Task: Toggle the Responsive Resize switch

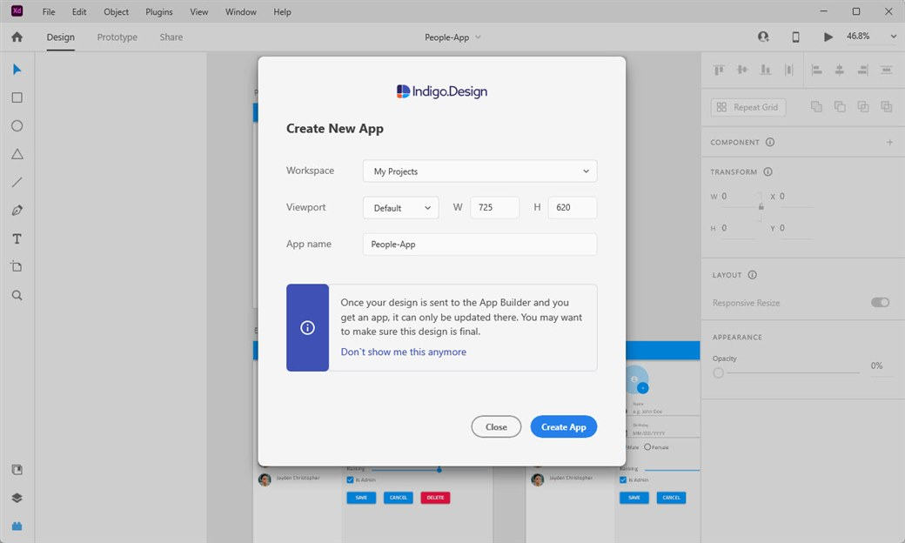Action: [880, 302]
